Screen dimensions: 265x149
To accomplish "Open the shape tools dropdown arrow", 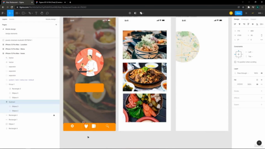I will (x=26, y=13).
